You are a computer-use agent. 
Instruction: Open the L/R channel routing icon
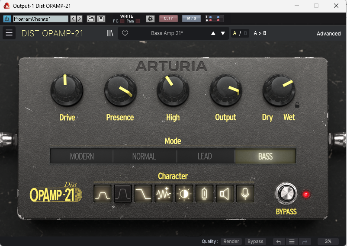click(214, 19)
